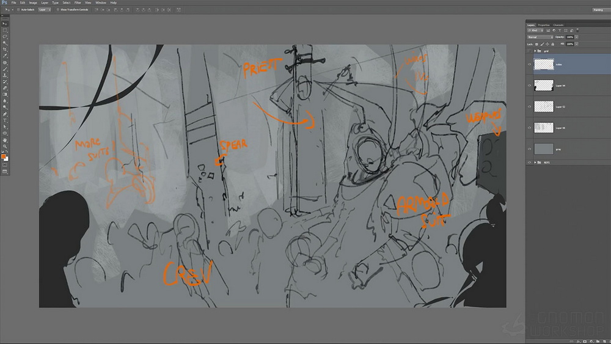Viewport: 611px width, 344px height.
Task: Click lock position icon
Action: 547,44
